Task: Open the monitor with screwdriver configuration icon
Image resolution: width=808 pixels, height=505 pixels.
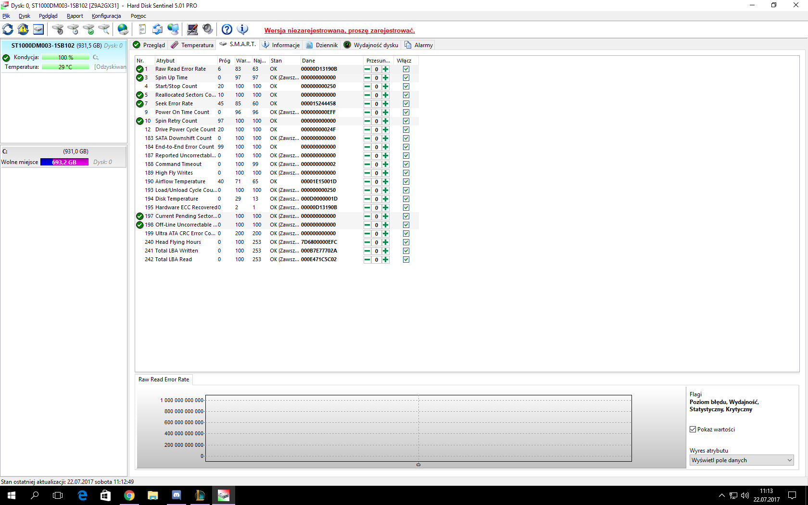Action: [x=192, y=29]
